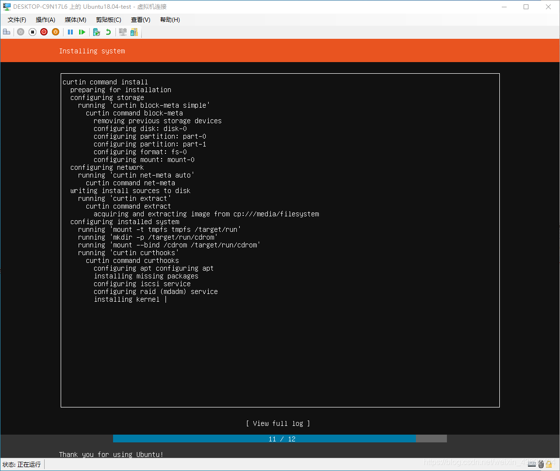Save VM state with the orange power icon
This screenshot has width=560, height=471.
55,32
